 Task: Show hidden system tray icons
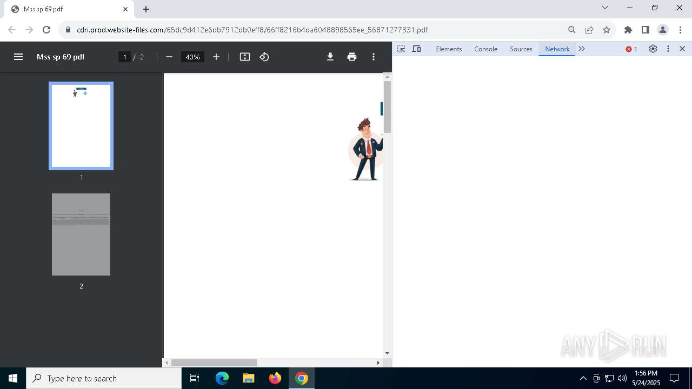[583, 378]
